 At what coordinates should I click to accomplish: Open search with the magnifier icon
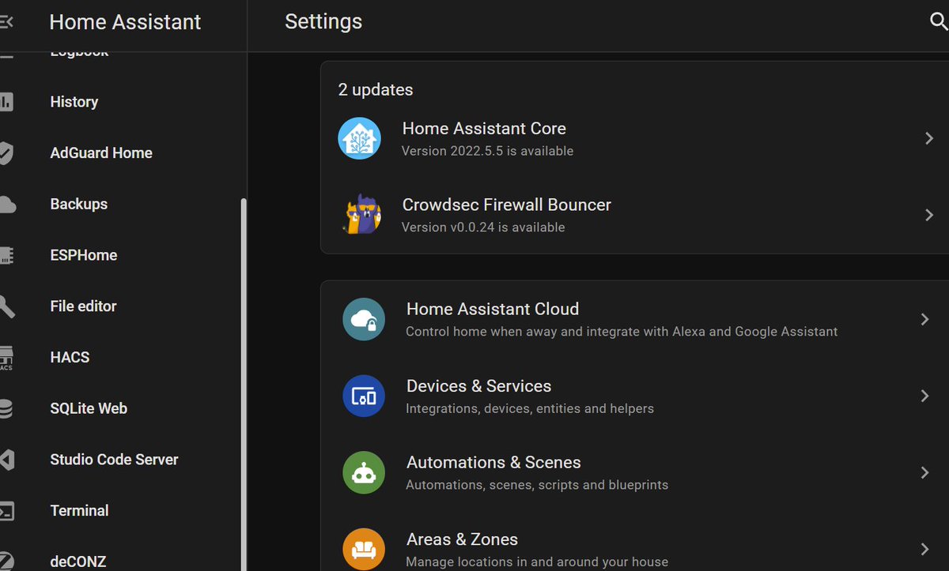tap(939, 21)
